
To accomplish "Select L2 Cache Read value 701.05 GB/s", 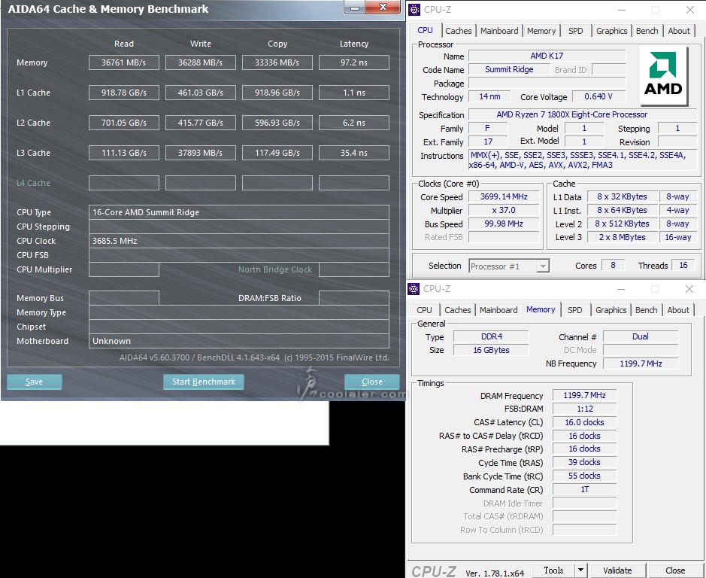I will (x=124, y=123).
